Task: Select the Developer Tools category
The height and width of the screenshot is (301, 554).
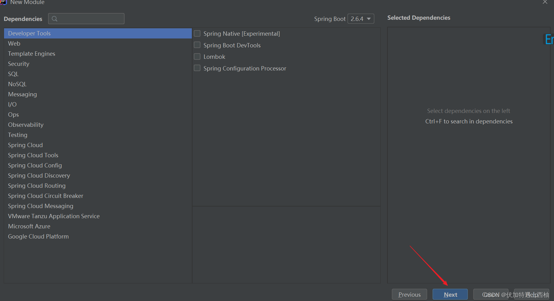Action: point(98,33)
